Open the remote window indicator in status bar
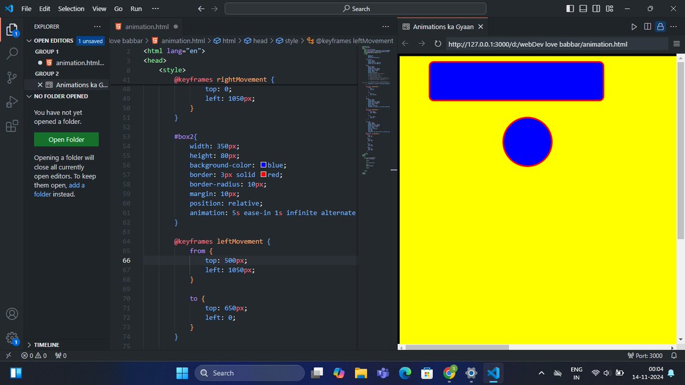This screenshot has height=385, width=685. 8,355
